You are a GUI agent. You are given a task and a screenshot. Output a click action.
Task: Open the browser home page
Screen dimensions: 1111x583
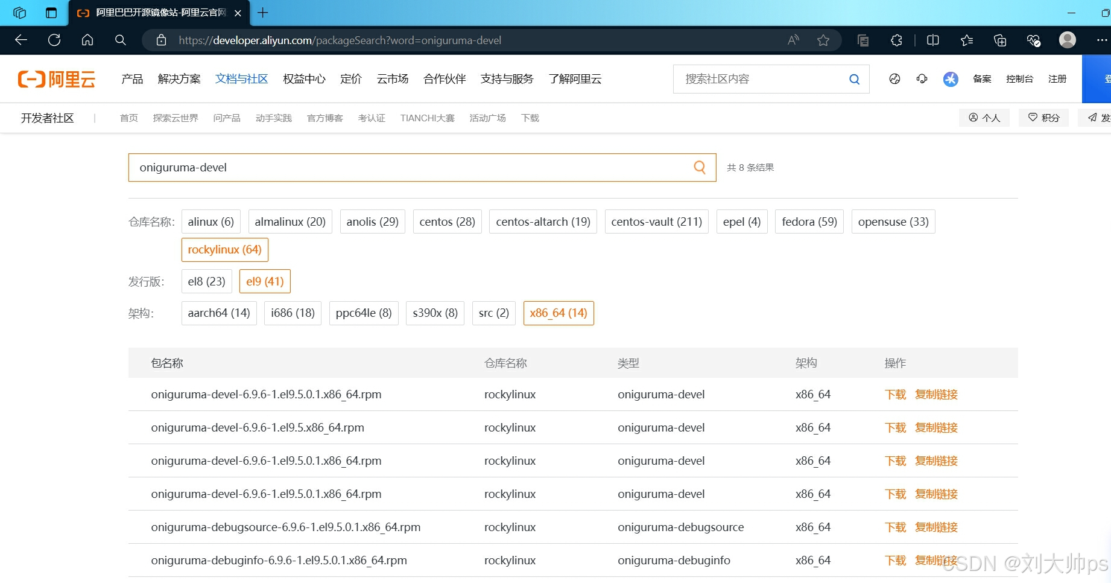[x=87, y=40]
